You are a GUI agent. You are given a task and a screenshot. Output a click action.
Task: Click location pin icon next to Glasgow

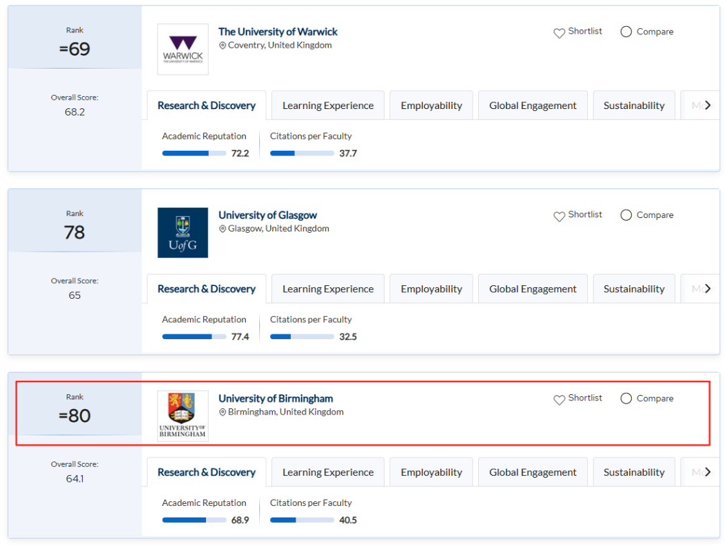click(x=223, y=229)
